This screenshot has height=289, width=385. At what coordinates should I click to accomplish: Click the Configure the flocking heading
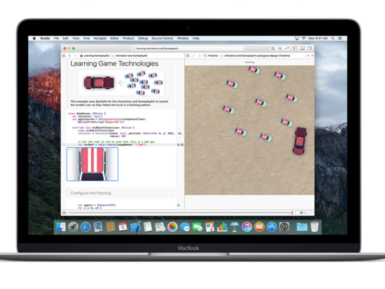pyautogui.click(x=91, y=193)
